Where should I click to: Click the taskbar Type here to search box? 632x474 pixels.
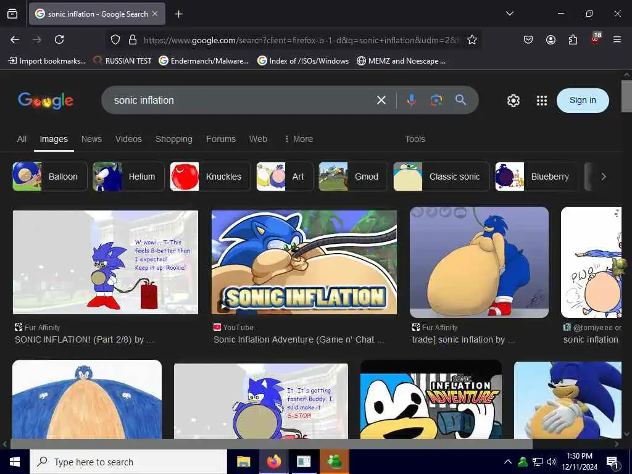coord(128,462)
